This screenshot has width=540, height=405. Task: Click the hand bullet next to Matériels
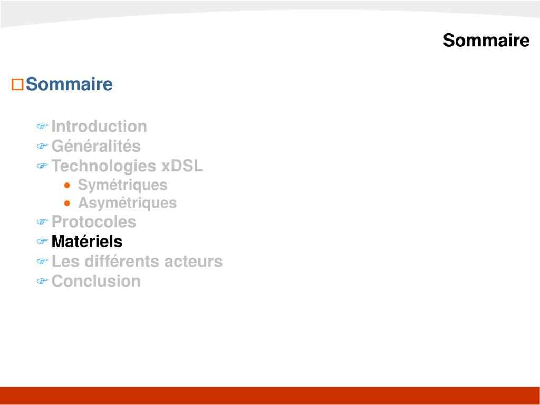click(x=42, y=242)
